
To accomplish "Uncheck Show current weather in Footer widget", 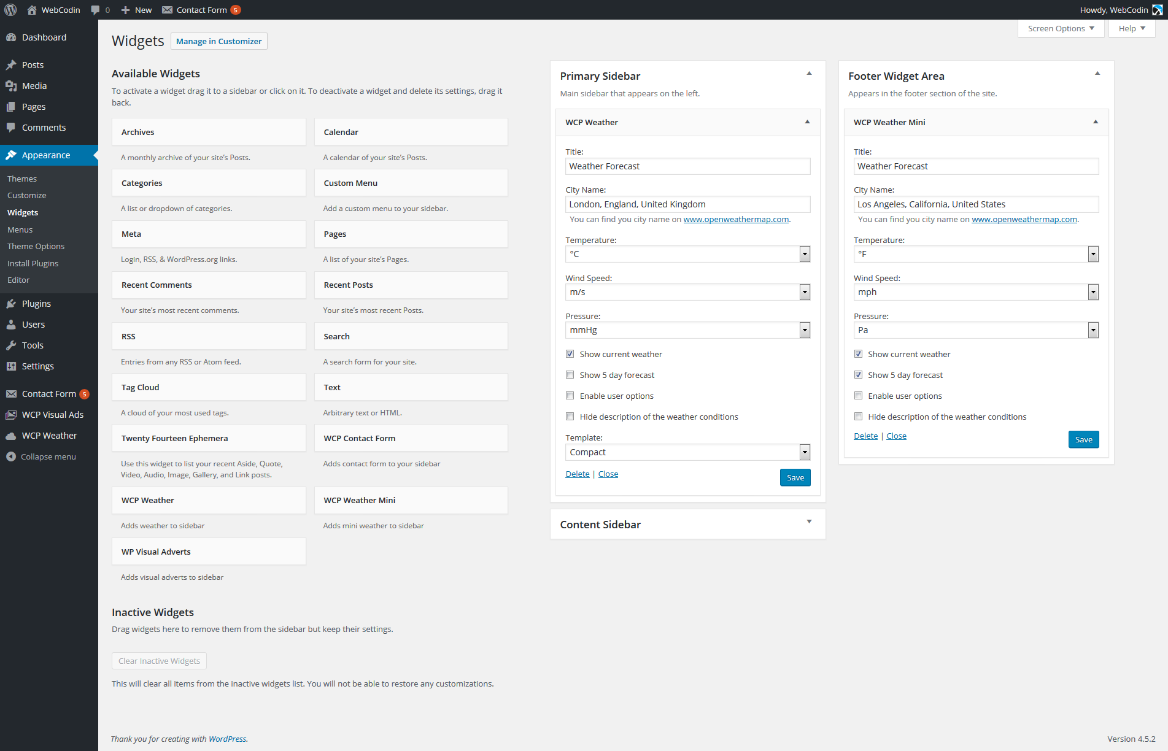I will (x=858, y=354).
